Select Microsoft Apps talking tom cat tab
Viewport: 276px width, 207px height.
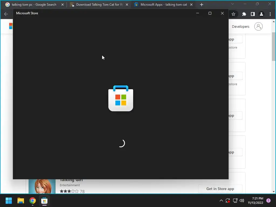(x=164, y=5)
